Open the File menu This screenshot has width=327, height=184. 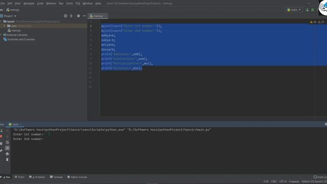coord(3,4)
